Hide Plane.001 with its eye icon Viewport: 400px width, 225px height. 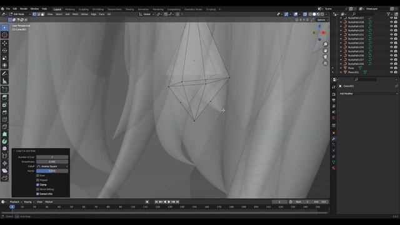pos(391,72)
